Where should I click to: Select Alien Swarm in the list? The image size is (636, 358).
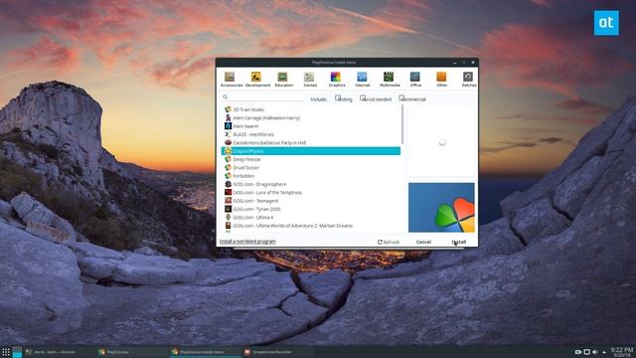coord(311,126)
